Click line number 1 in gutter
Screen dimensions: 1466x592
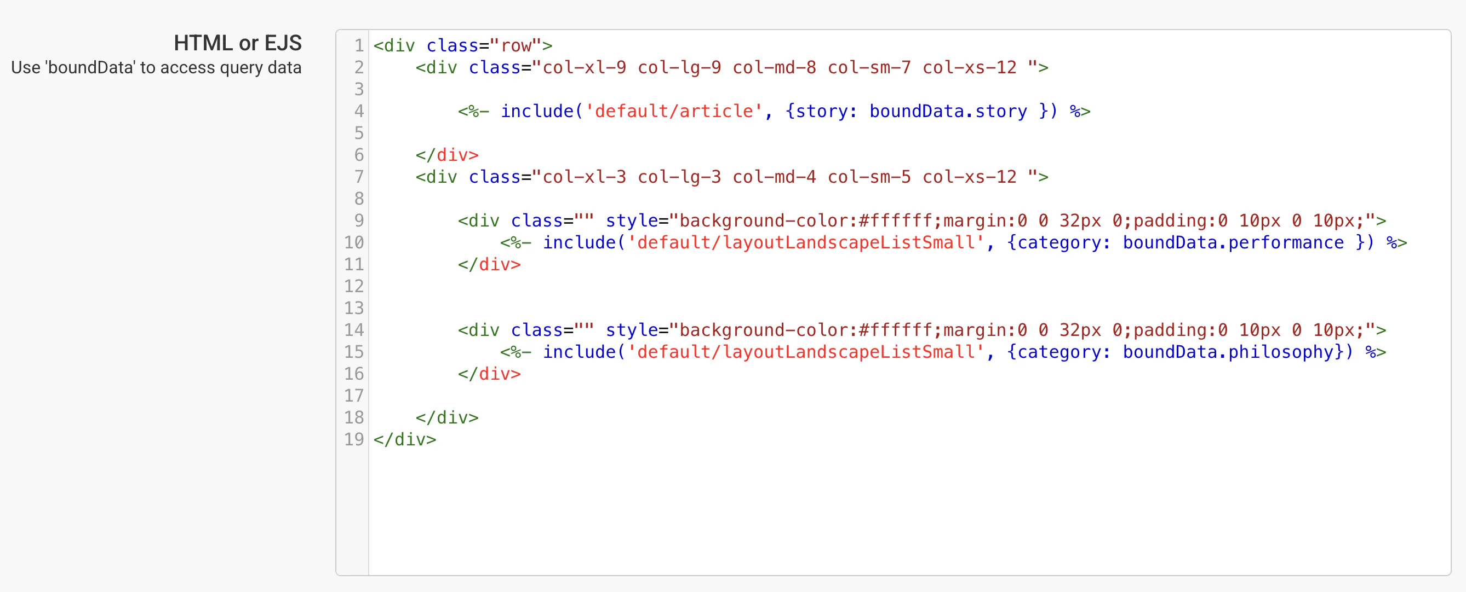pyautogui.click(x=358, y=45)
